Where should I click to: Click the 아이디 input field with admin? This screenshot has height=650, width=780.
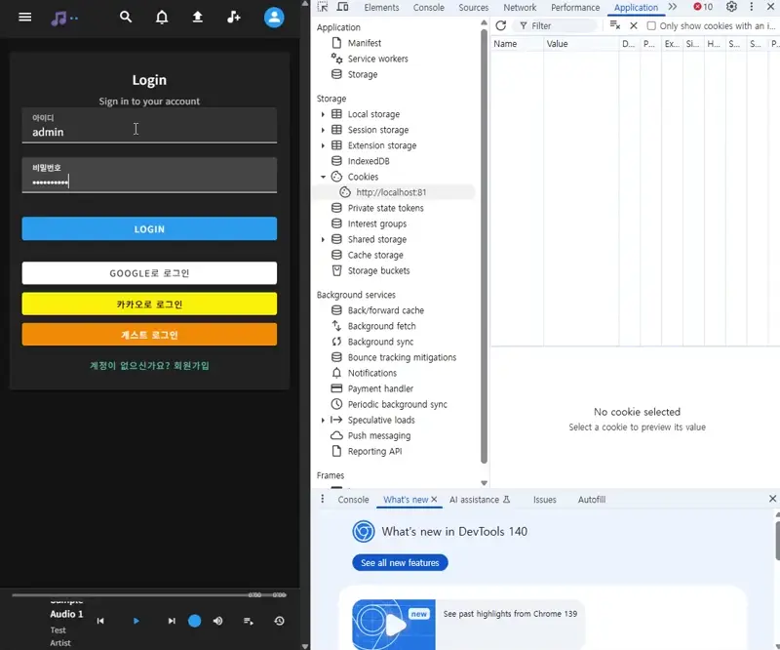149,132
